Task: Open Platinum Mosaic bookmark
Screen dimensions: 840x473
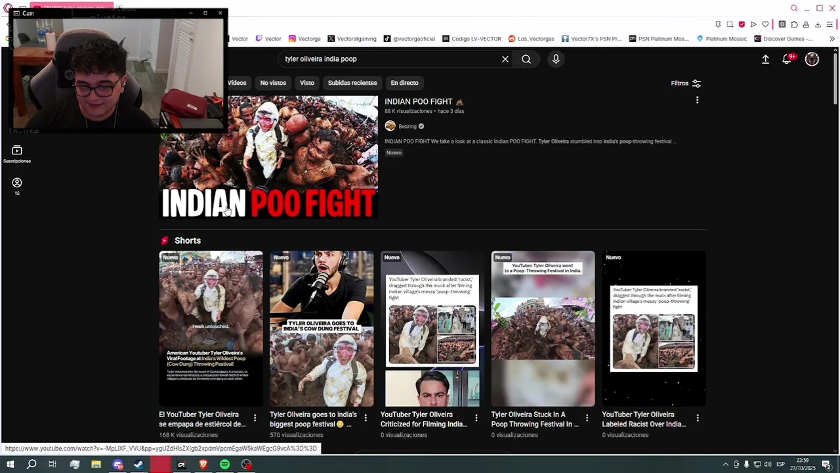Action: tap(722, 39)
